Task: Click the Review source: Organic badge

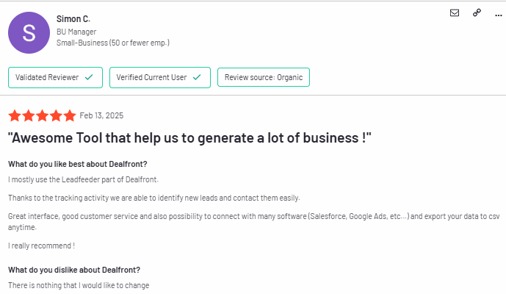Action: 264,77
